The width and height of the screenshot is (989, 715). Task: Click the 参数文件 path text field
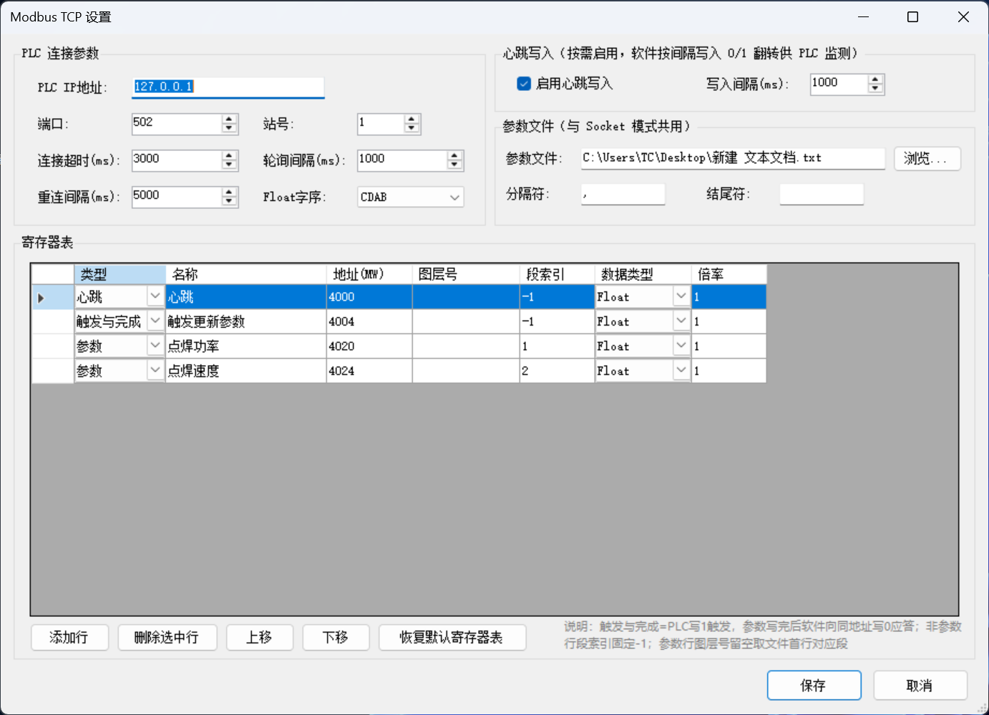(733, 158)
